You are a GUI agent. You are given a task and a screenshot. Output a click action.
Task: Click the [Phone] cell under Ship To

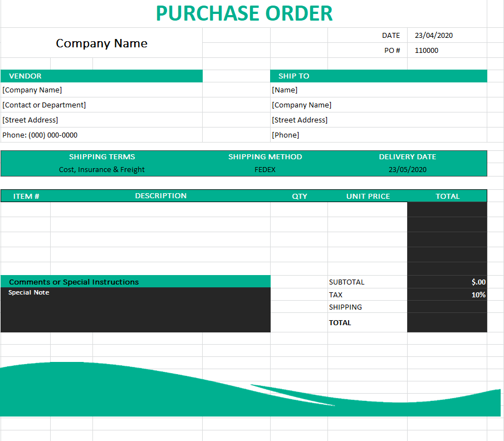[x=379, y=135]
